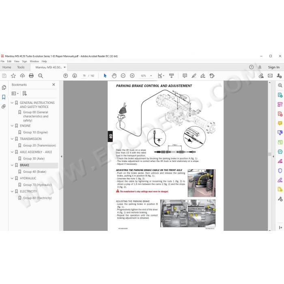
Task: Collapse the TRANSMISSION bookmark group
Action: (x=12, y=139)
